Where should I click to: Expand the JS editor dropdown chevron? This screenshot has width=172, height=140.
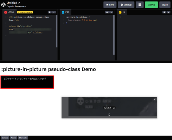pos(168,12)
